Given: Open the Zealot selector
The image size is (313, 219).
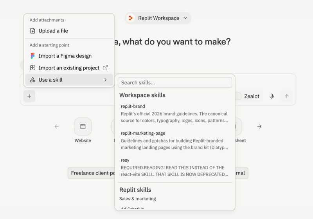Looking at the screenshot, I should tap(252, 96).
